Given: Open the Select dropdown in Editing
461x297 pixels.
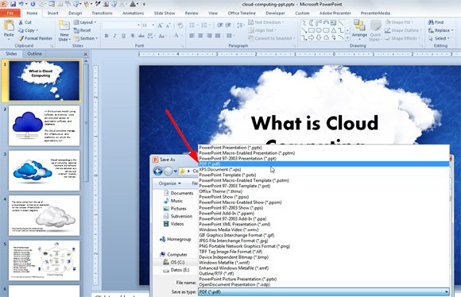Looking at the screenshot, I should [439, 38].
